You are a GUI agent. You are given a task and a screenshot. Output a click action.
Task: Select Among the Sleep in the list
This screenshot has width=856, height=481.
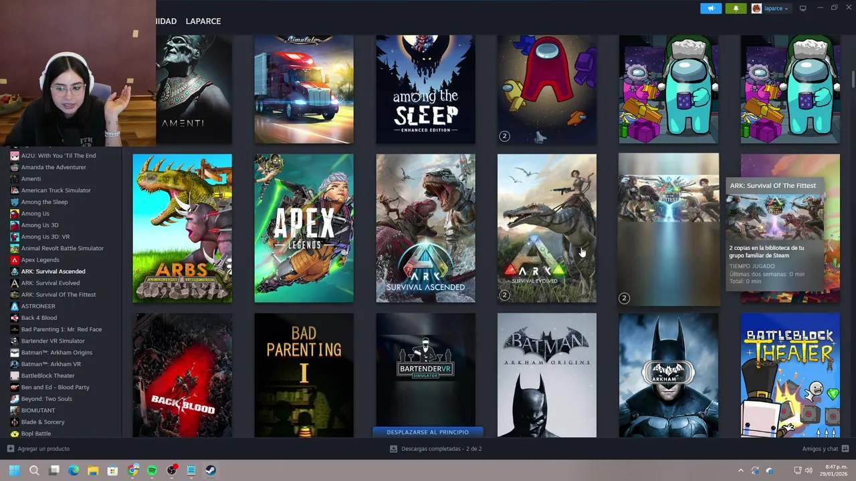44,202
